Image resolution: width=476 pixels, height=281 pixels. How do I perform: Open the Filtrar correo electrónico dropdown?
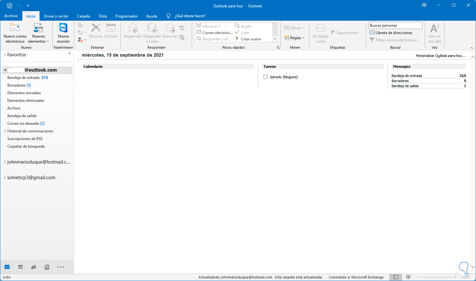[x=395, y=40]
